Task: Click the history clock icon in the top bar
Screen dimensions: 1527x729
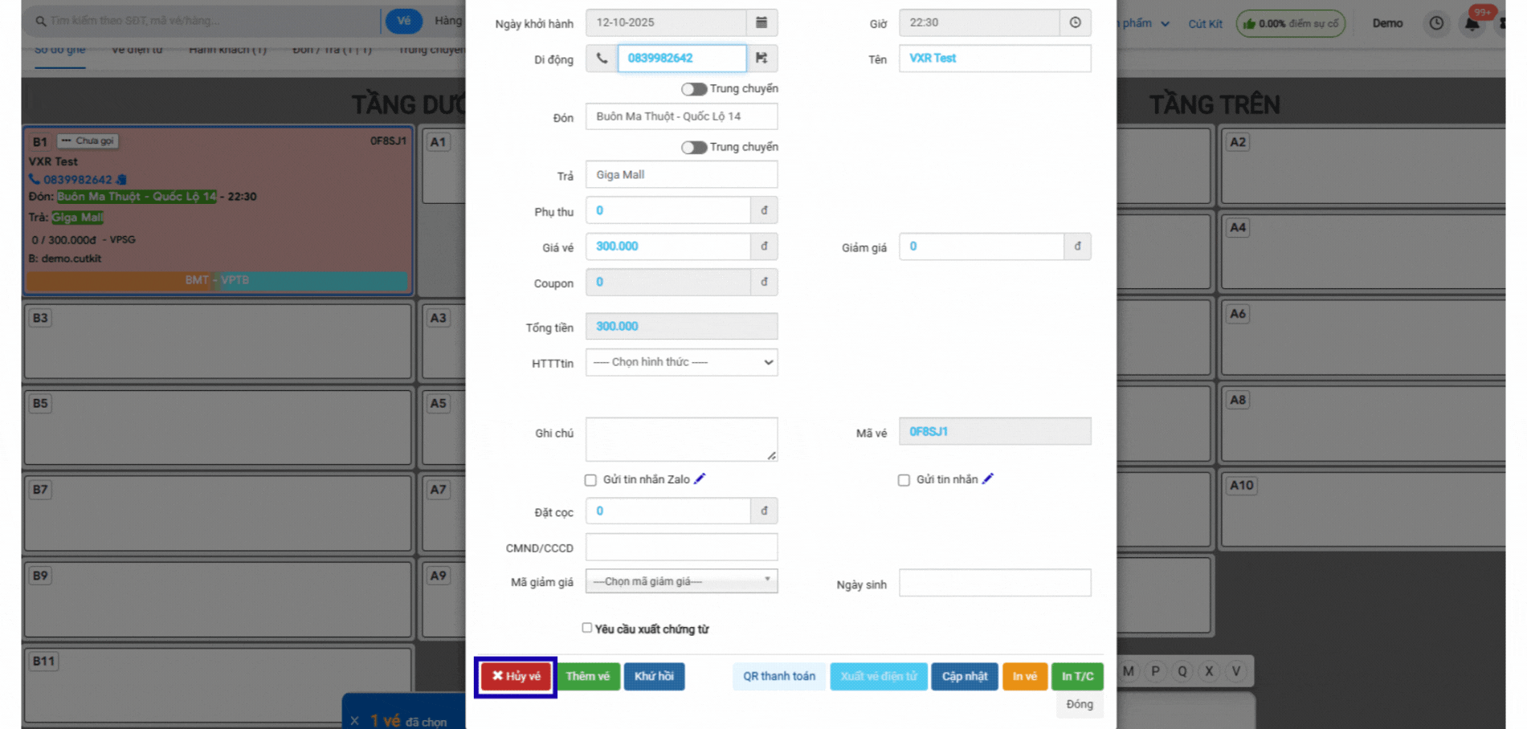Action: pyautogui.click(x=1436, y=23)
